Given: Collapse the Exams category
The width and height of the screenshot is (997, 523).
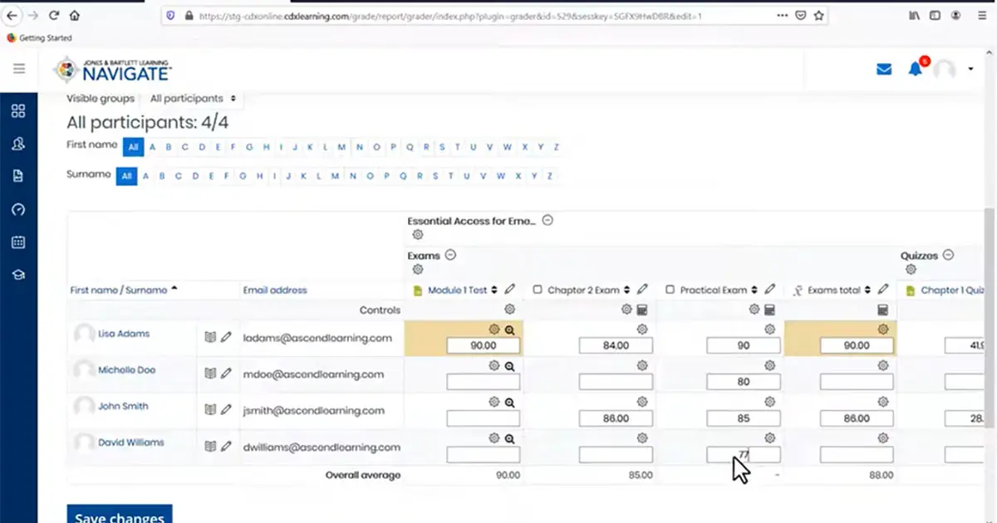Looking at the screenshot, I should 450,255.
